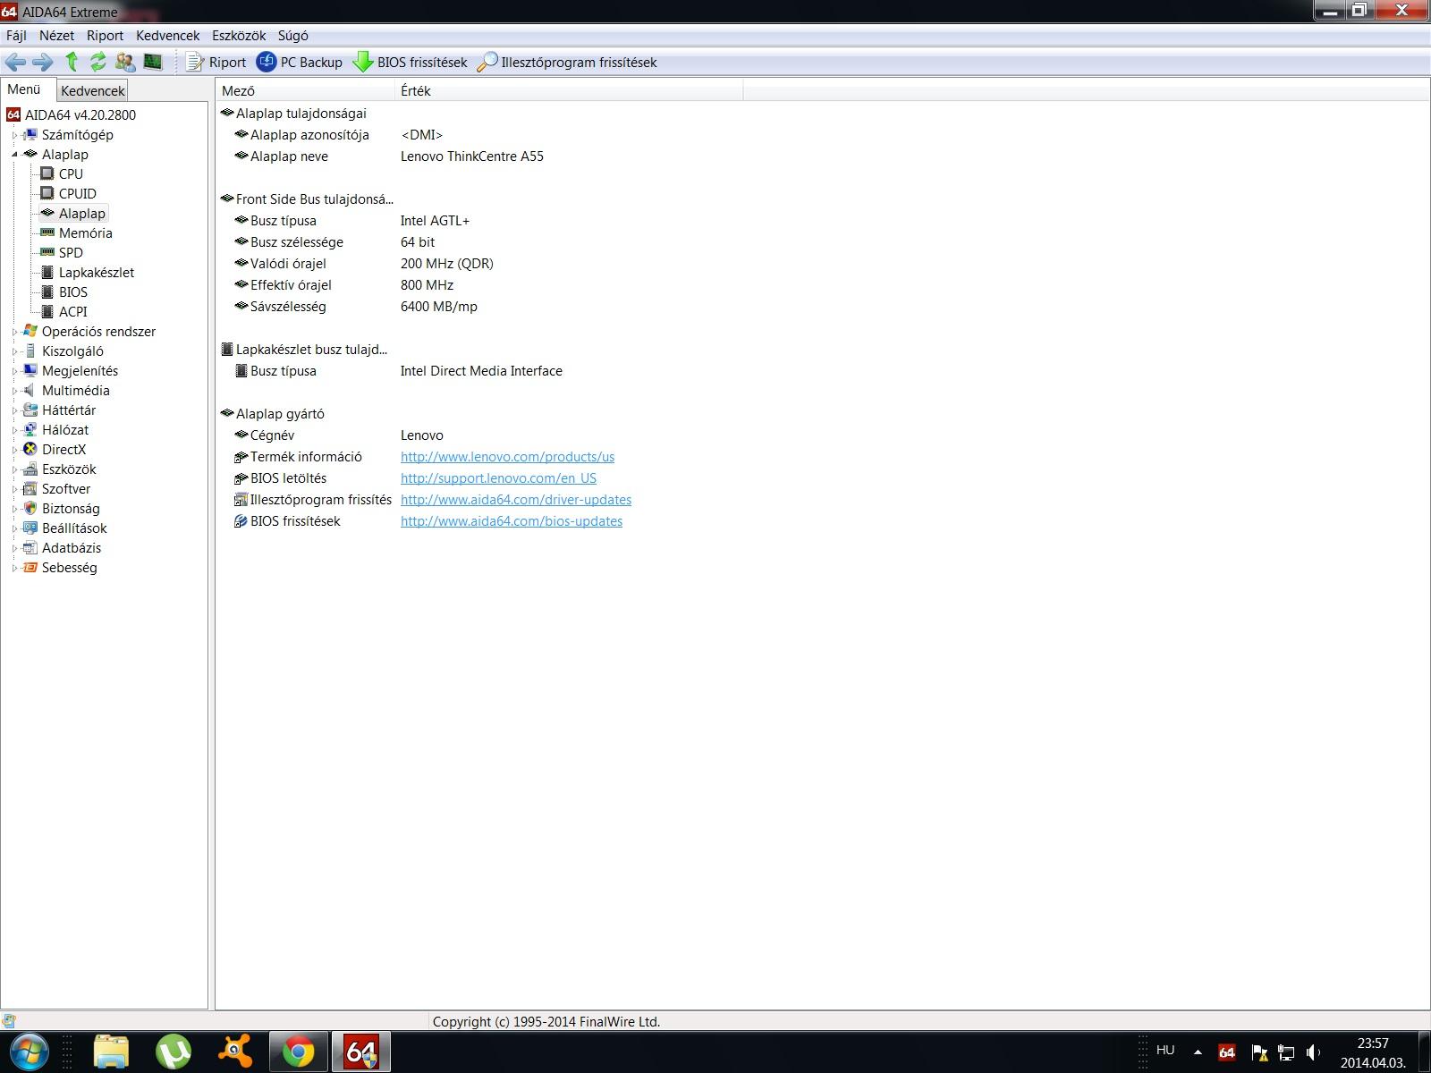Click the HU language indicator
This screenshot has width=1431, height=1073.
pos(1165,1050)
